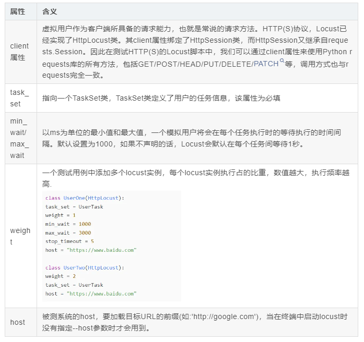364x342 pixels.
Task: Open the PATCH search link
Action: coord(266,64)
